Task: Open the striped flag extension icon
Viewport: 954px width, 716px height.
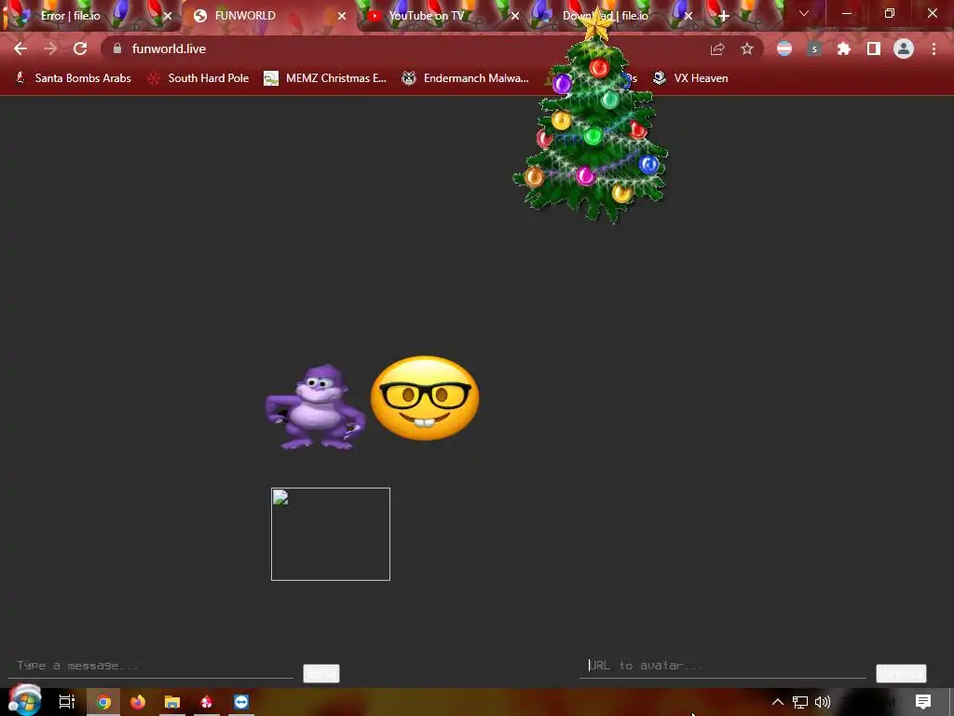Action: coord(784,48)
